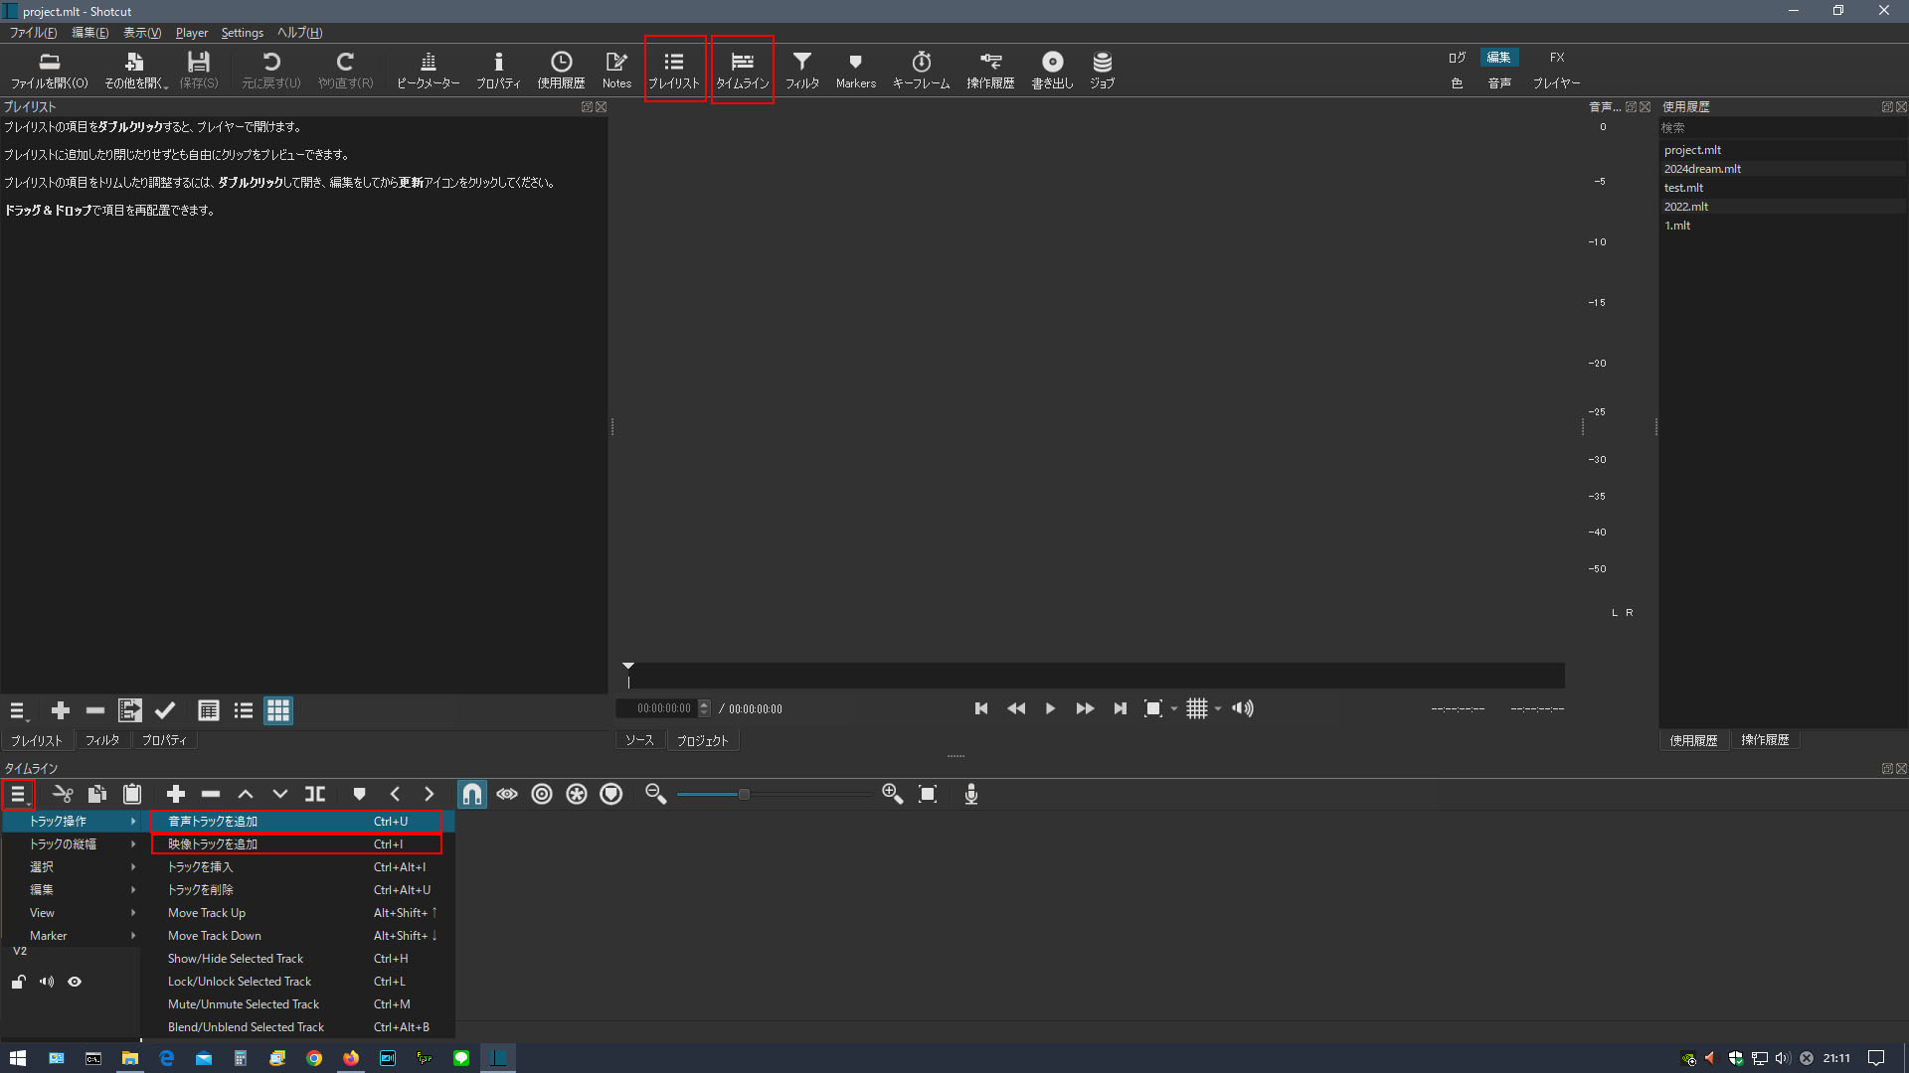
Task: Switch to the プロジェクト player tab
Action: tap(702, 741)
